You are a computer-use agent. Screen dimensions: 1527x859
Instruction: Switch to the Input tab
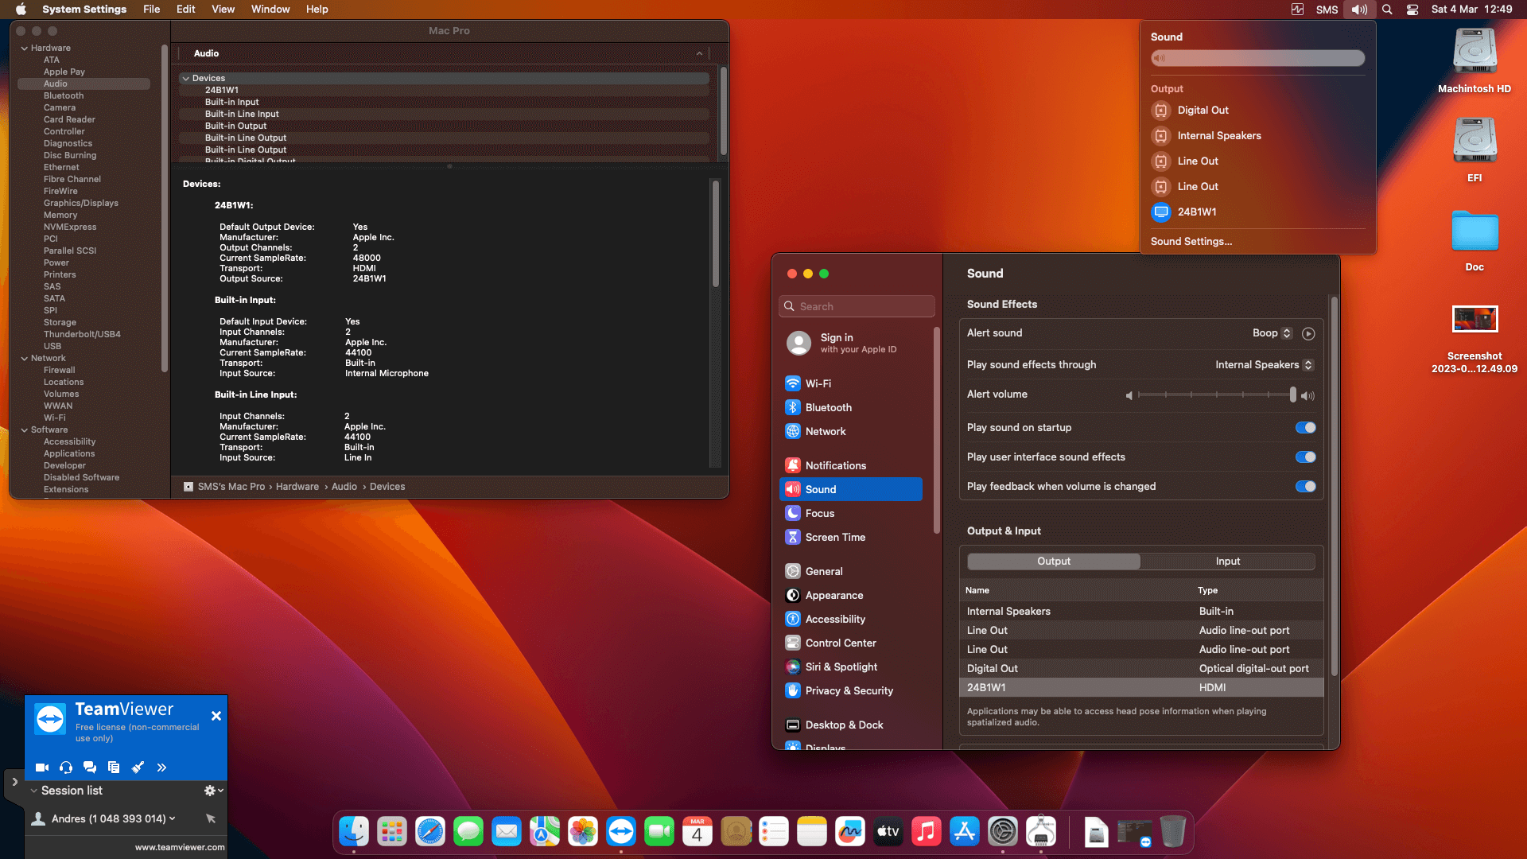click(x=1227, y=562)
